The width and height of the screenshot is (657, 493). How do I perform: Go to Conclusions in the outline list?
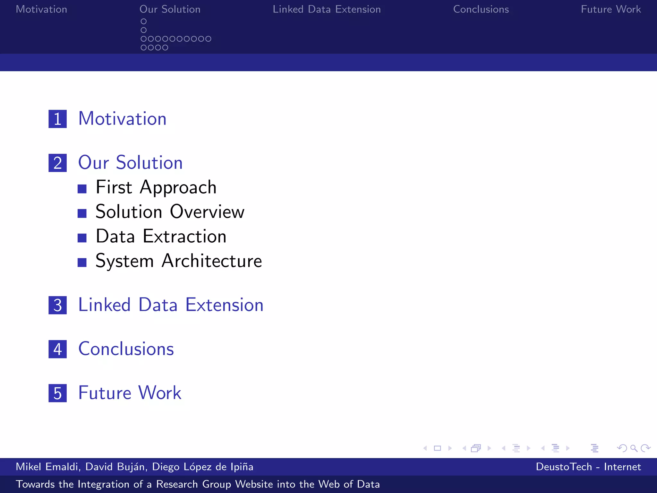pyautogui.click(x=126, y=349)
